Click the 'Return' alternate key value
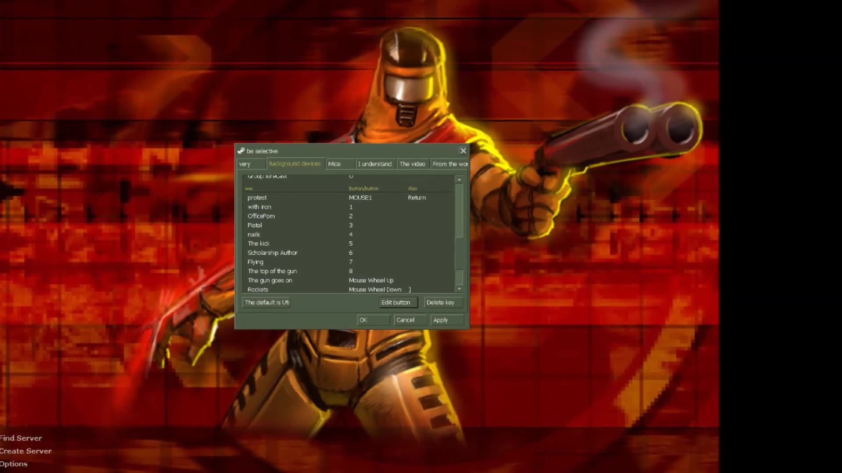842x473 pixels. 417,198
